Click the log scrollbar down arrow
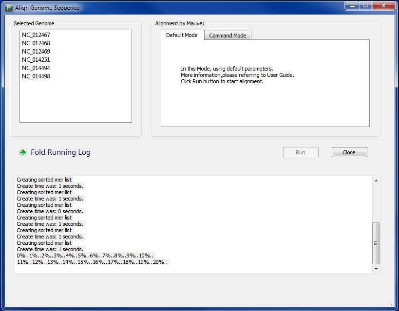The image size is (399, 311). [x=376, y=269]
